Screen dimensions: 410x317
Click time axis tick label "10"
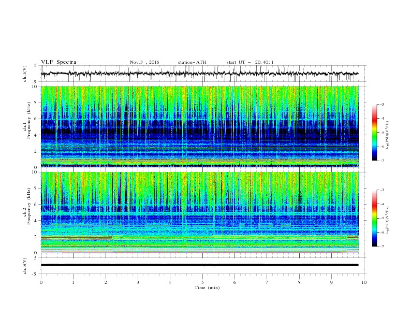[364, 282]
